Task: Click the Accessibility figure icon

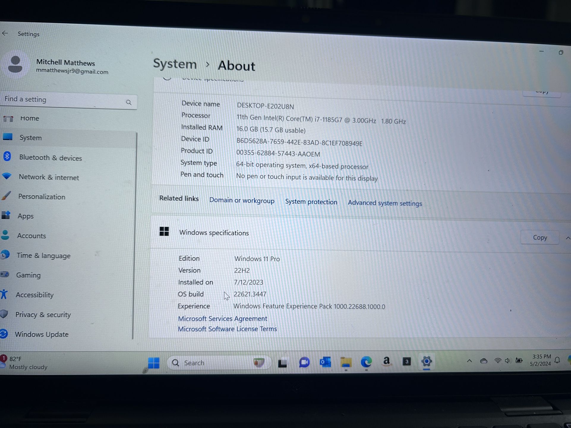Action: (x=4, y=294)
